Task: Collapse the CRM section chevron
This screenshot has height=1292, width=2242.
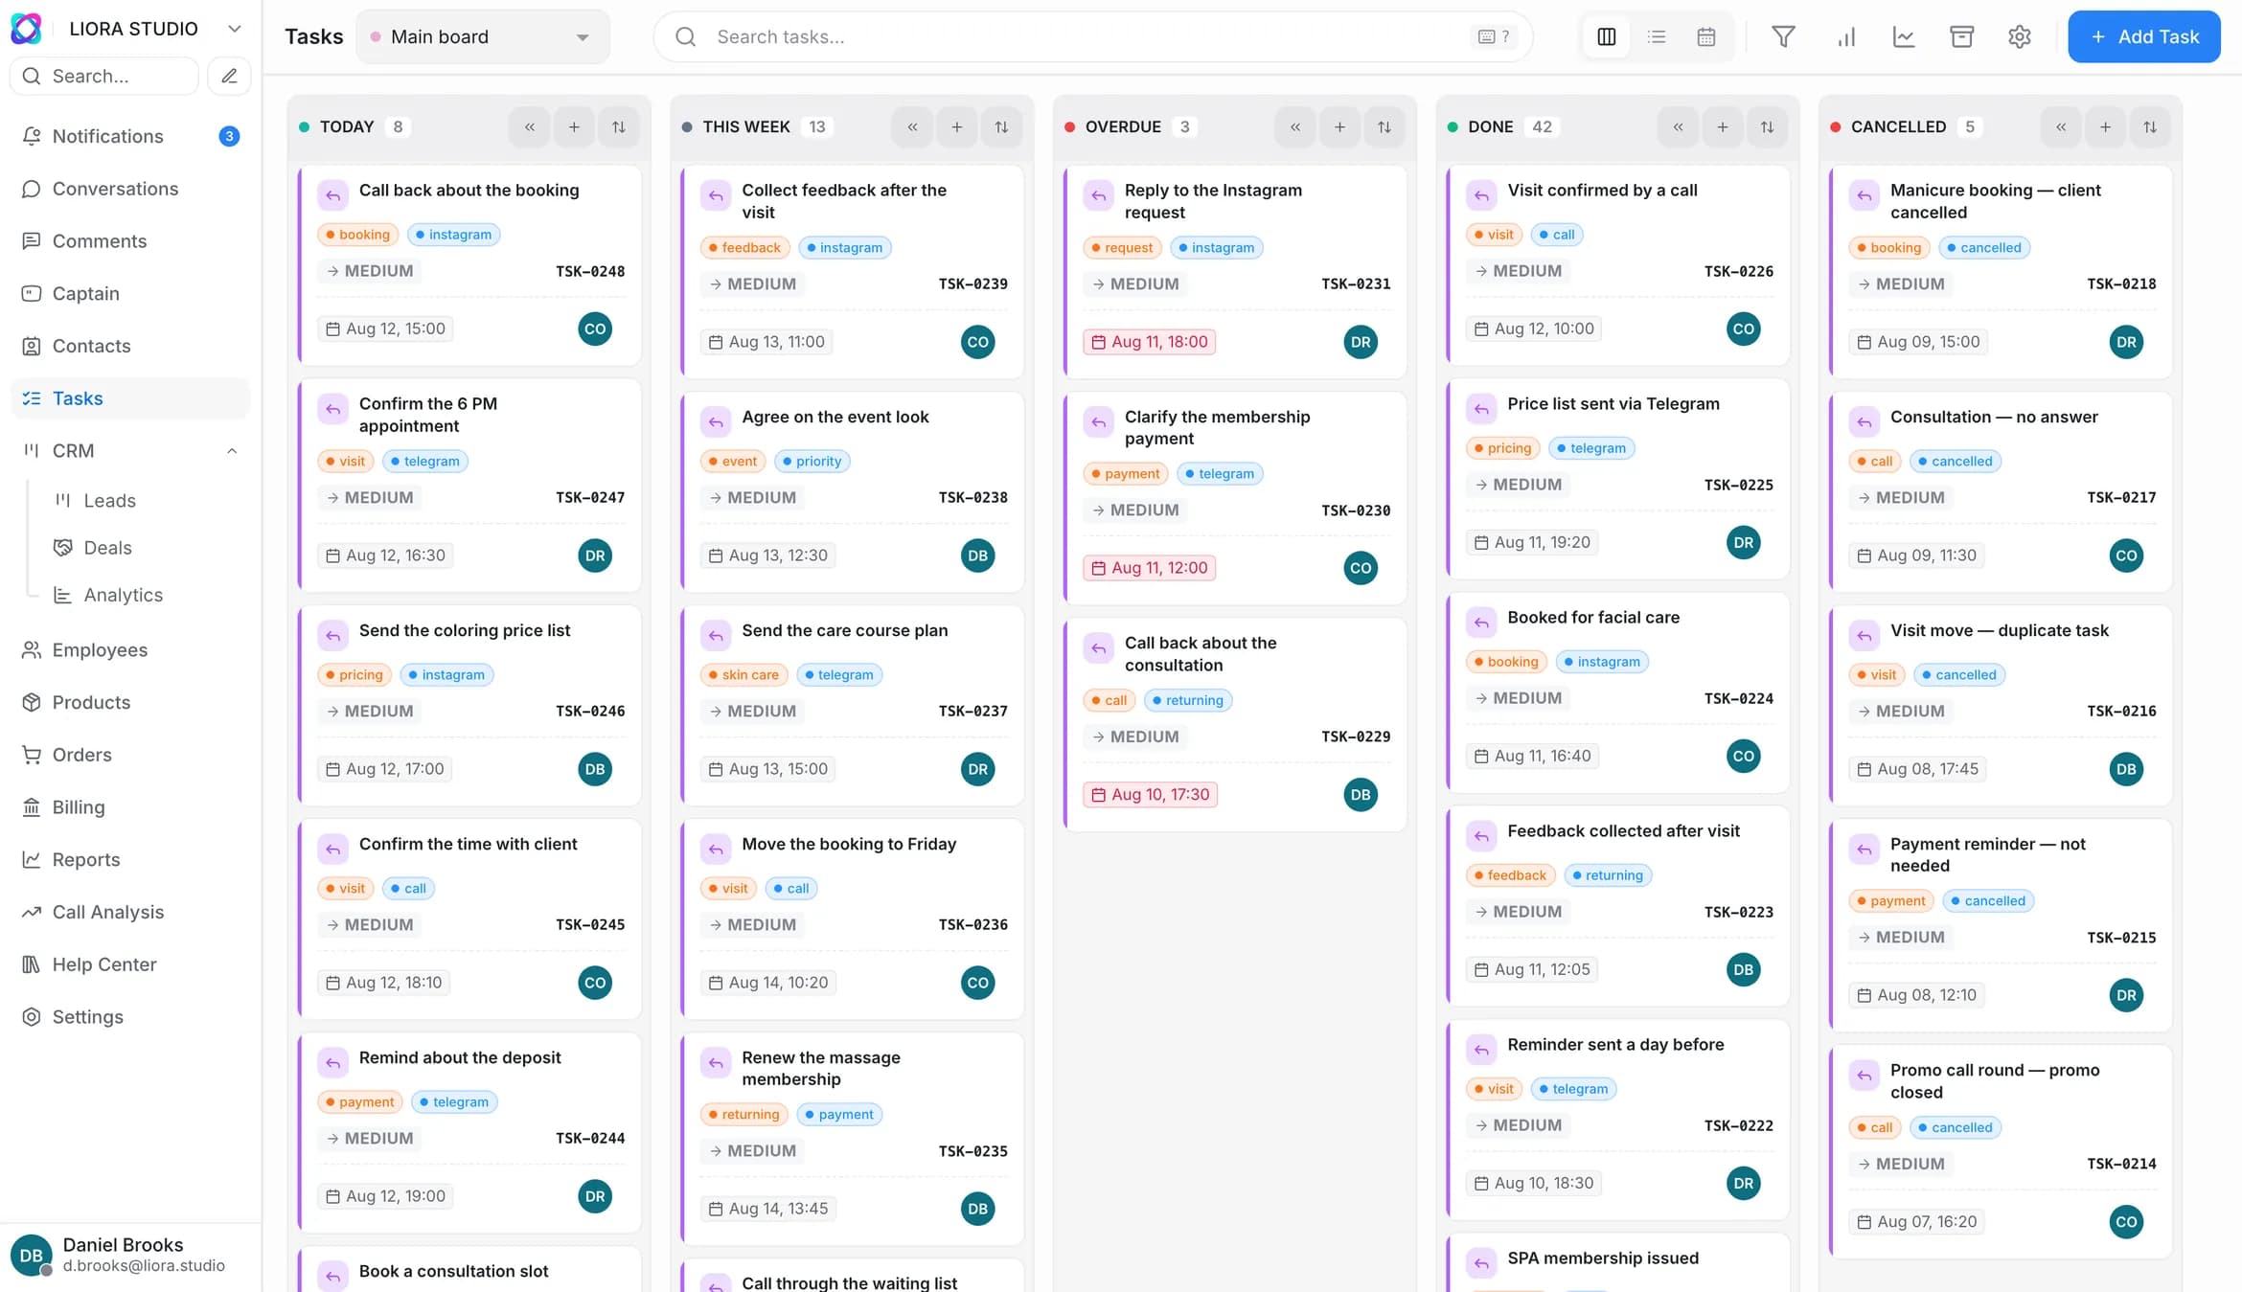Action: (232, 451)
